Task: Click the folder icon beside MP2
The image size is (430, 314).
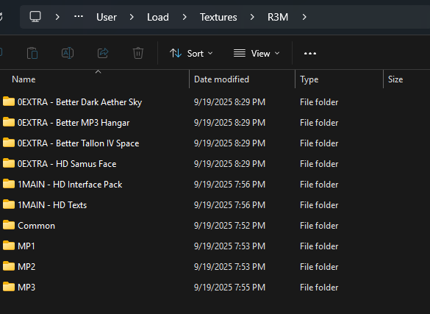Action: [x=9, y=266]
